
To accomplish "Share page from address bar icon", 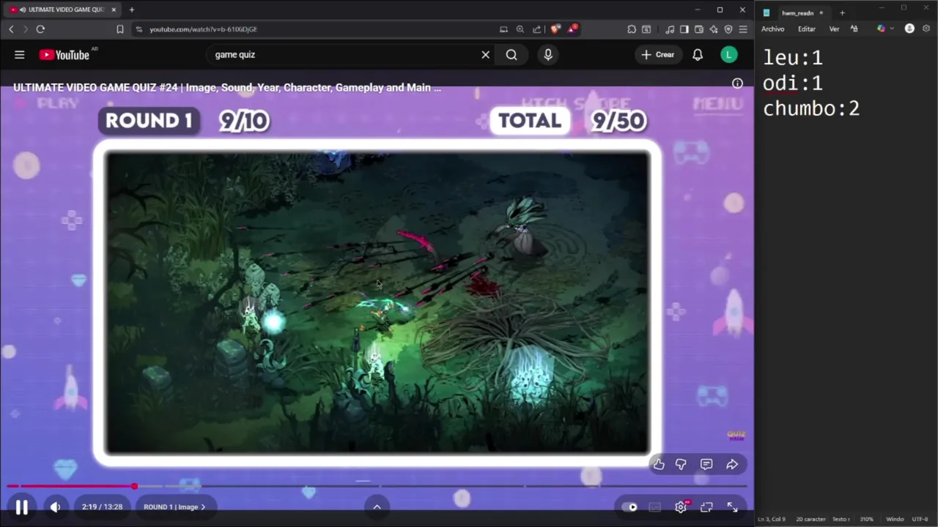I will coord(537,29).
